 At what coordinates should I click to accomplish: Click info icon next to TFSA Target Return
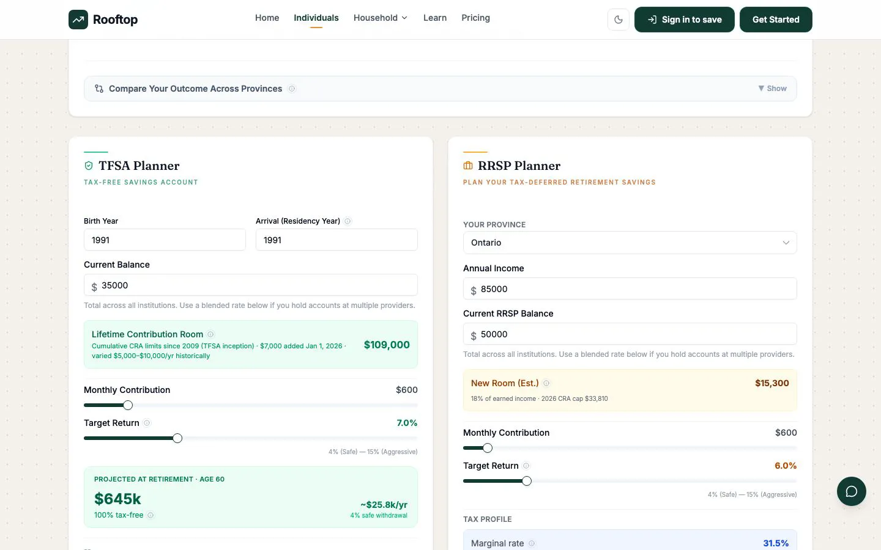click(x=147, y=423)
